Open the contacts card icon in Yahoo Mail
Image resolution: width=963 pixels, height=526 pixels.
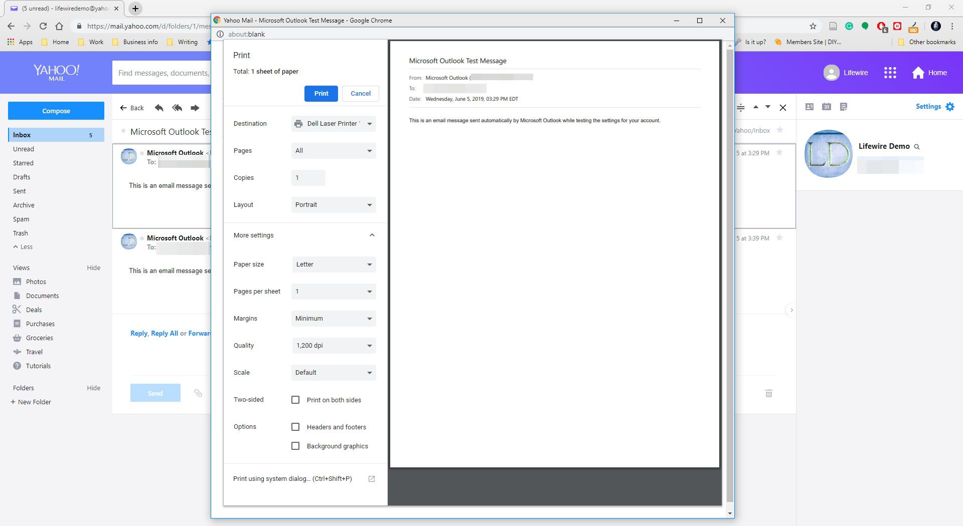810,107
